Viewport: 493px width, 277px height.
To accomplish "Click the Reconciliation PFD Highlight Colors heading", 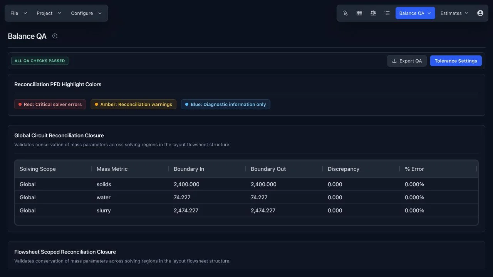I will [58, 84].
